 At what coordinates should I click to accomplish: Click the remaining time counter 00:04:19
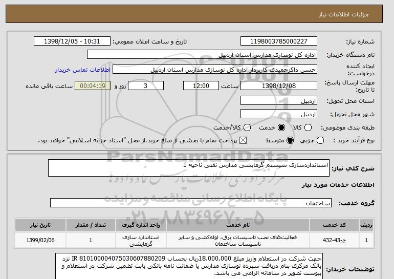click(93, 85)
